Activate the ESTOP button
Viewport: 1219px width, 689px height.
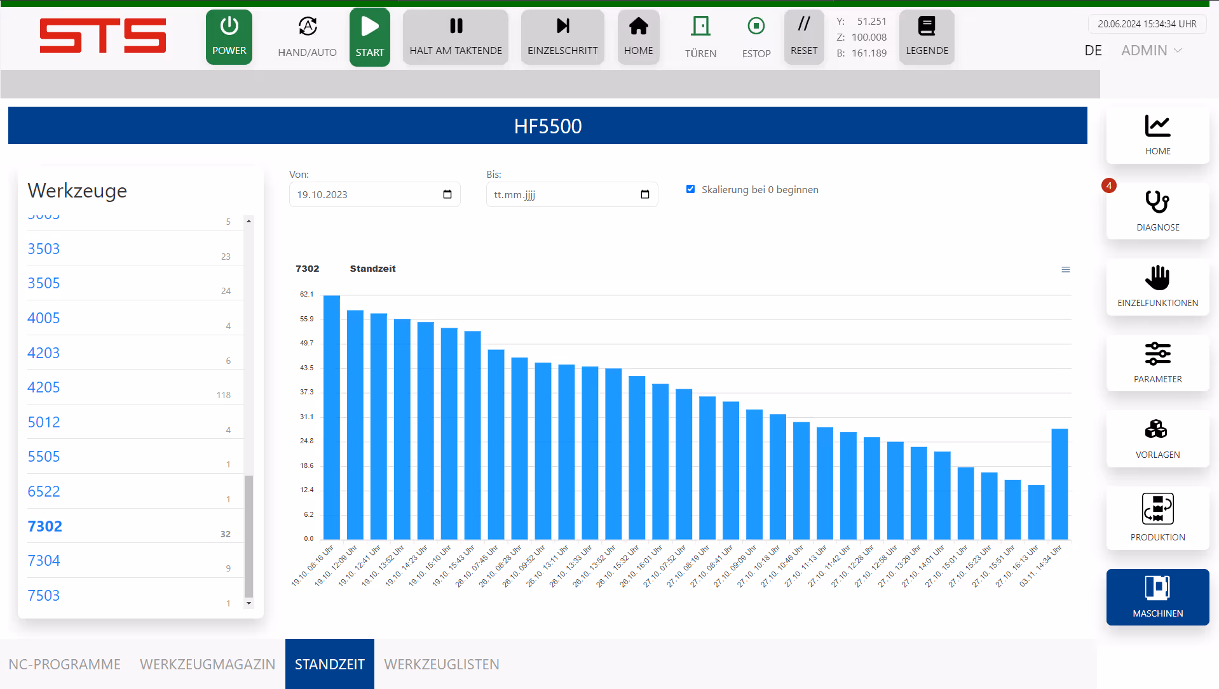tap(756, 37)
